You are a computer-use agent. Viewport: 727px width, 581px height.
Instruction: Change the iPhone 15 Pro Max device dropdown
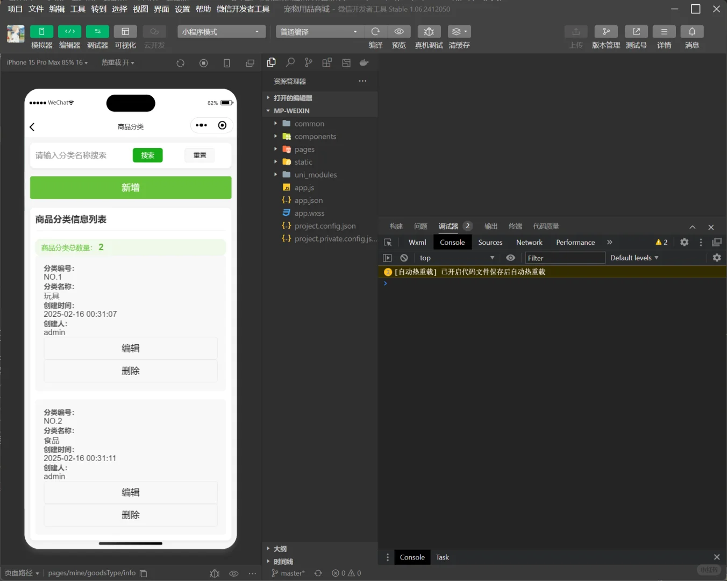[47, 62]
